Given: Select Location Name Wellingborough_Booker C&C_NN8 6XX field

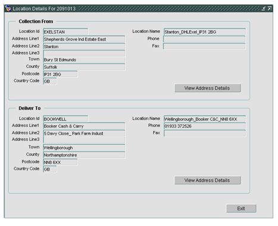Looking at the screenshot, I should pos(205,119).
